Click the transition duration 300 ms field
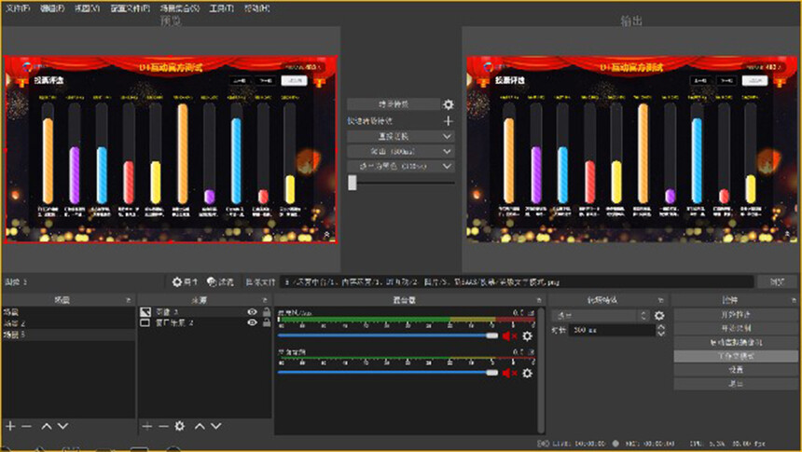802x452 pixels. pyautogui.click(x=613, y=330)
